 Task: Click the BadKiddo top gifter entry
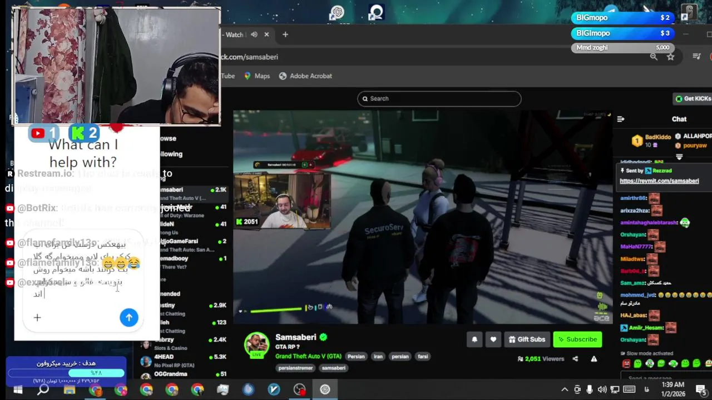pos(651,141)
